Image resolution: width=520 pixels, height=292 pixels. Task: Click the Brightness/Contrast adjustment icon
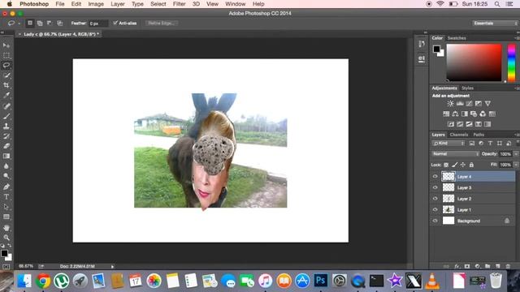[x=450, y=104]
